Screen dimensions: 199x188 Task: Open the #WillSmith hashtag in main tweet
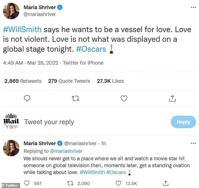point(22,30)
